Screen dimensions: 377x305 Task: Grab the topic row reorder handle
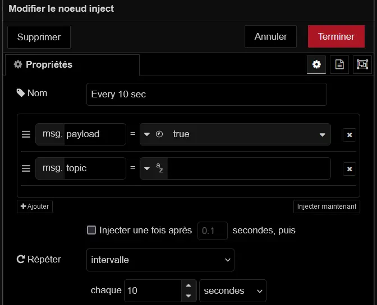[x=26, y=168]
